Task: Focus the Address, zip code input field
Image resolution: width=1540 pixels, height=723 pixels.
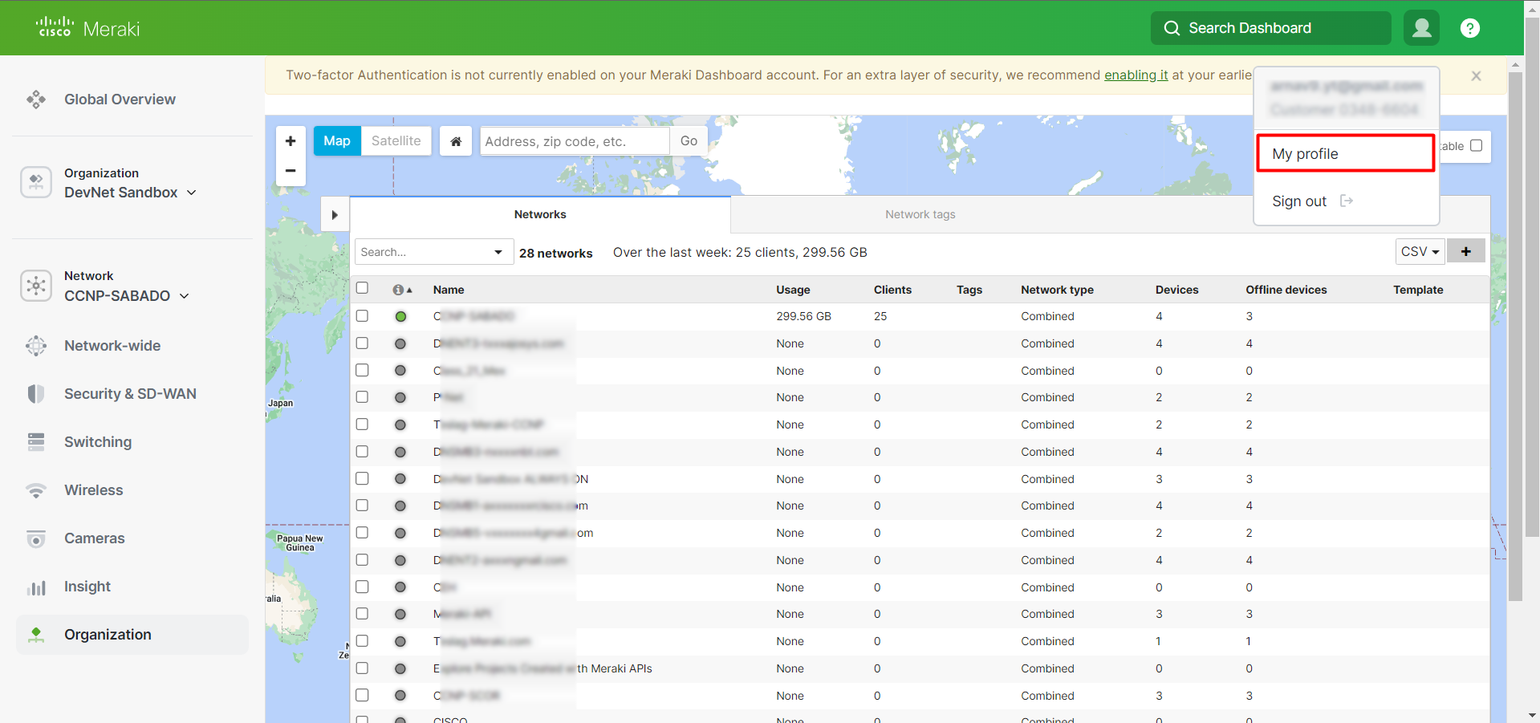Action: (x=575, y=141)
